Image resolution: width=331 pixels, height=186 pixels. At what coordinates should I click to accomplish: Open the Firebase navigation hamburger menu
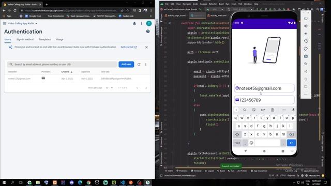[x=5, y=23]
